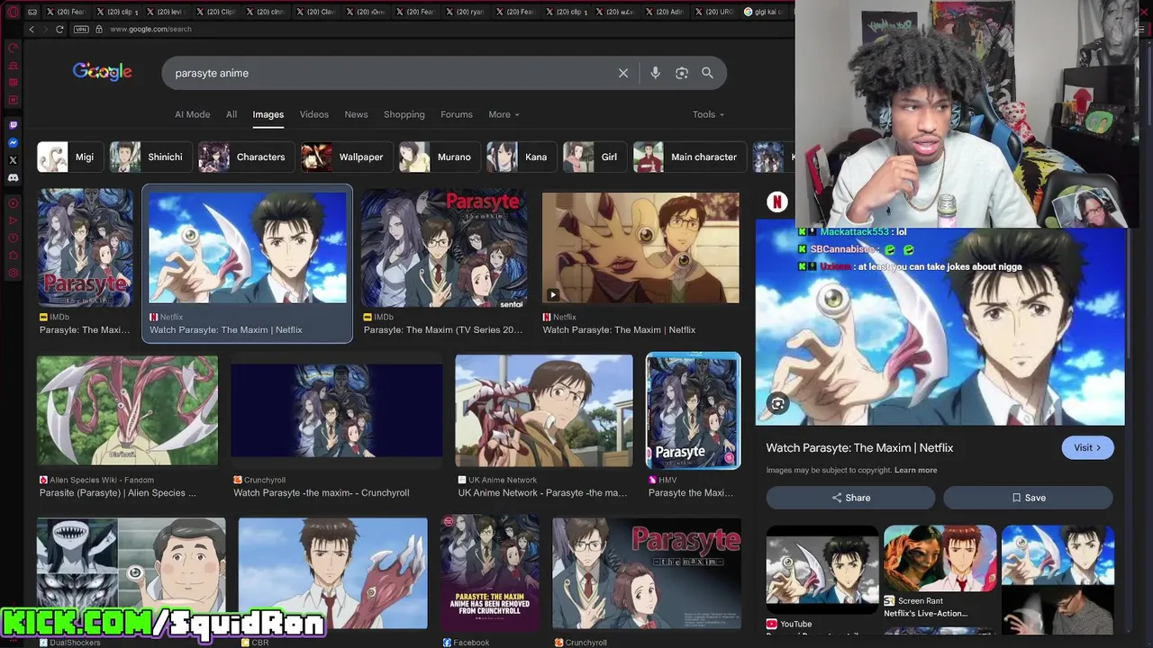Open the sidebar history clock icon
Viewport: 1153px width, 648px height.
point(13,238)
